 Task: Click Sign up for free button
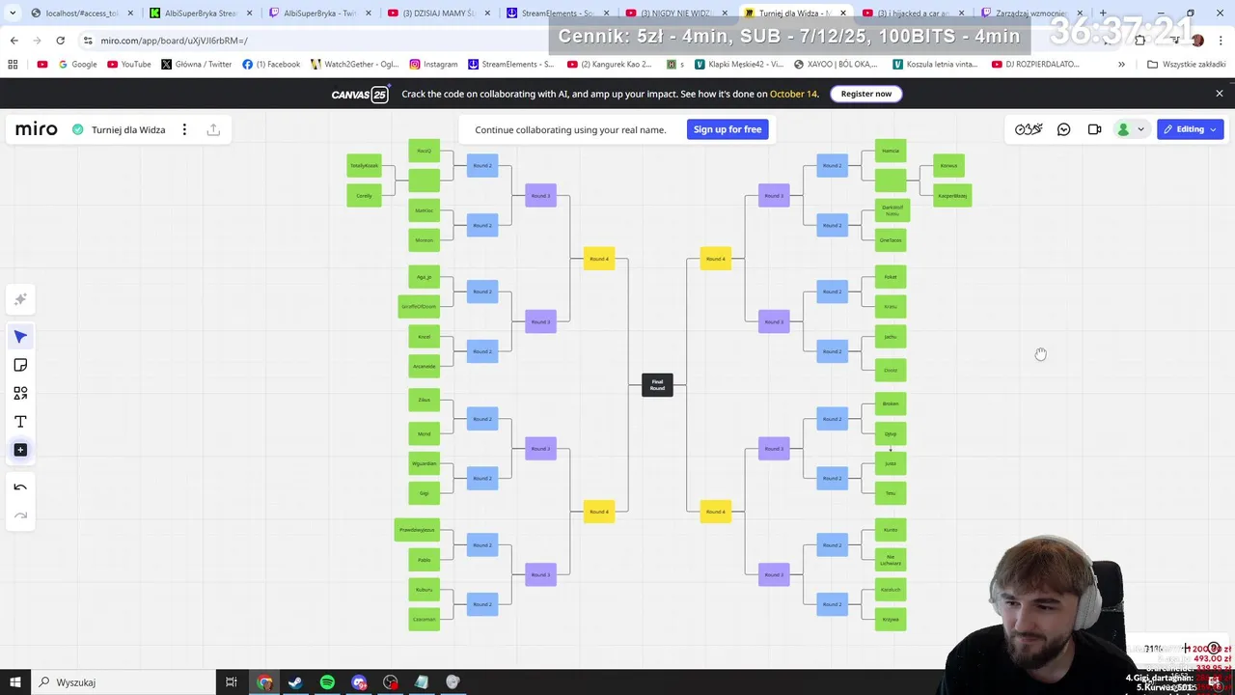pos(727,129)
